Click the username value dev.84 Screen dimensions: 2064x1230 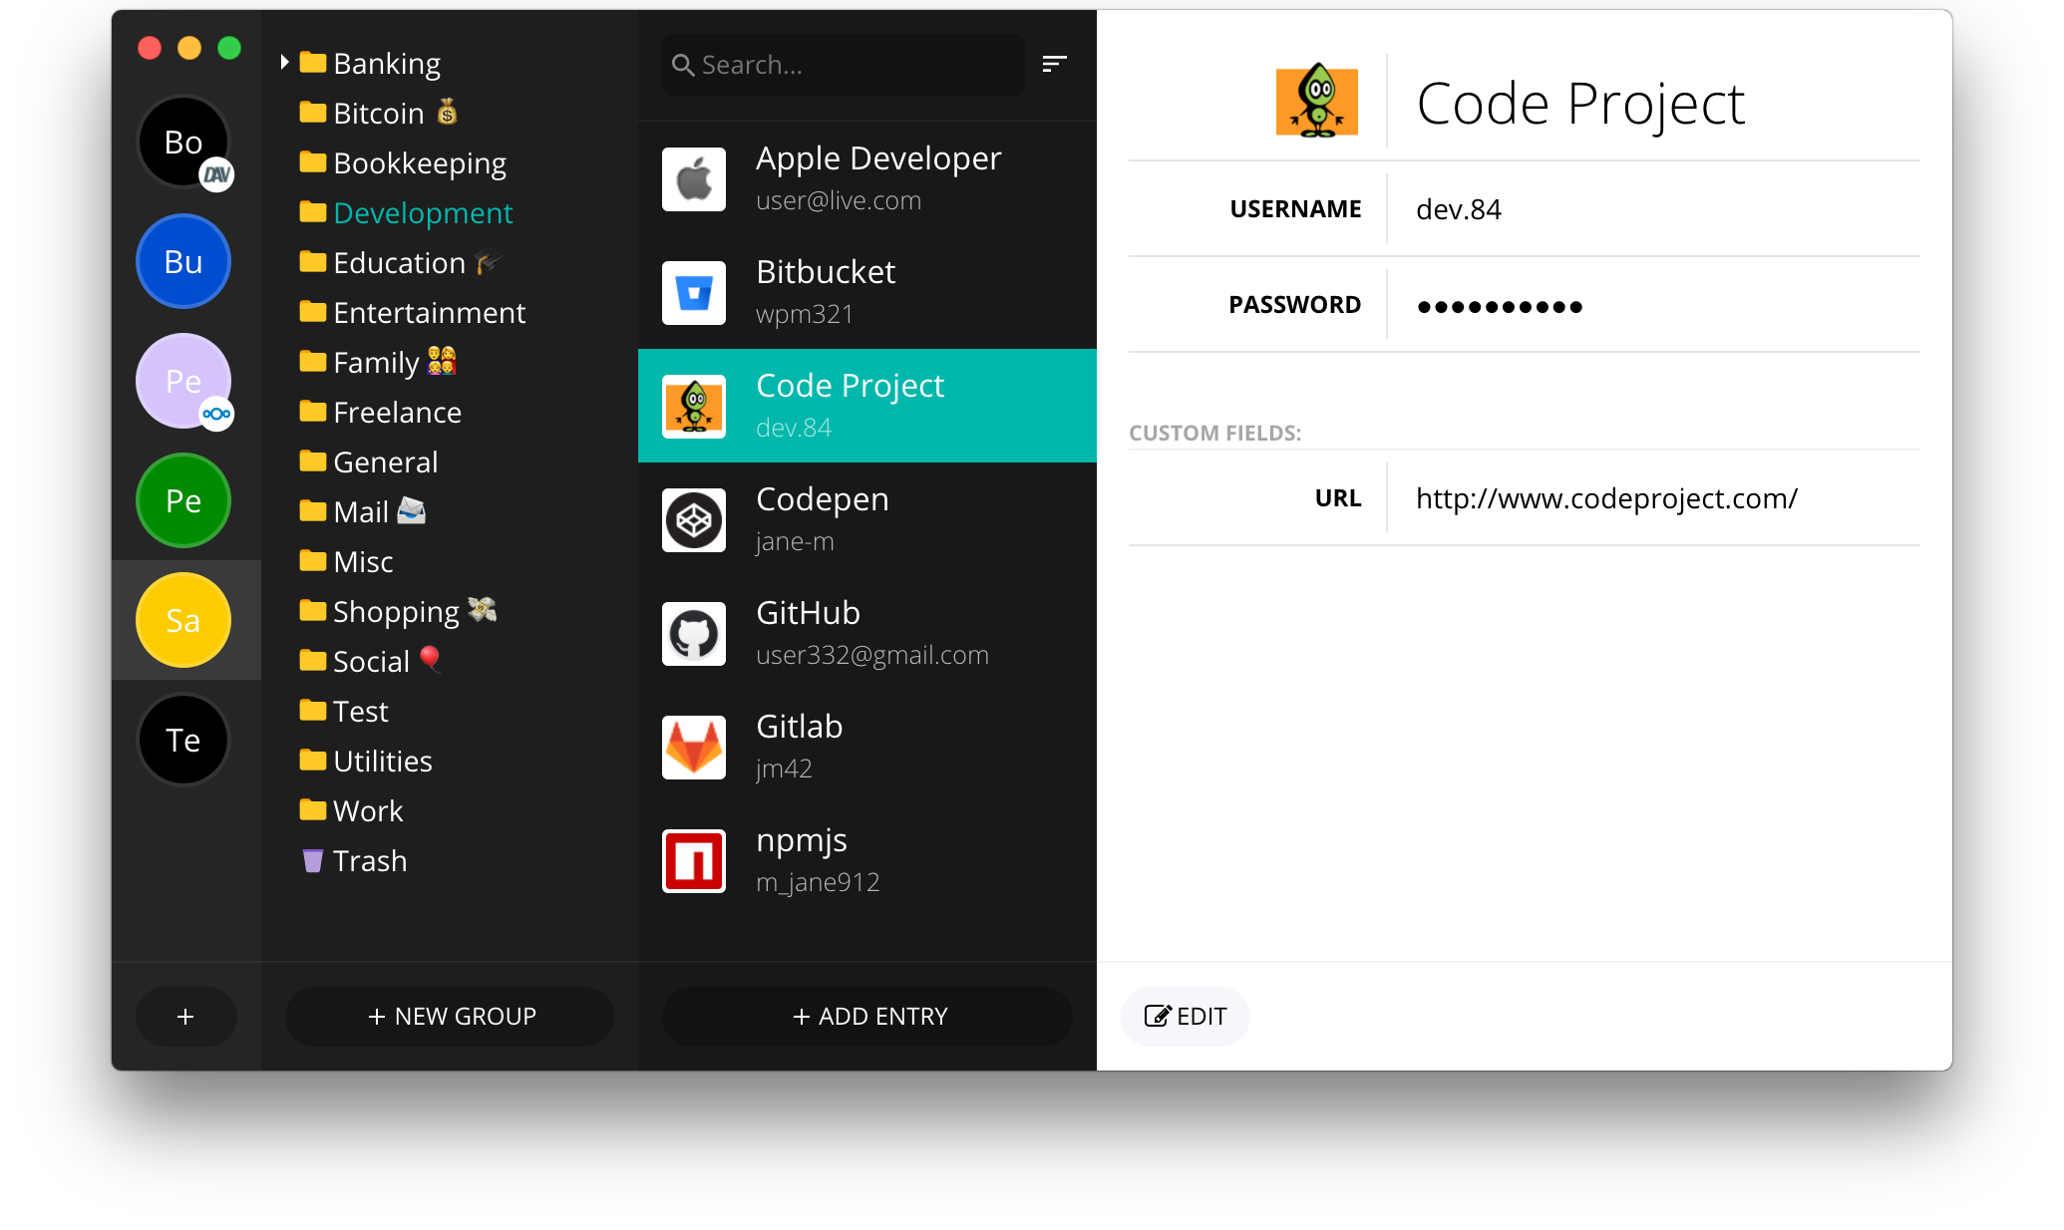coord(1458,209)
